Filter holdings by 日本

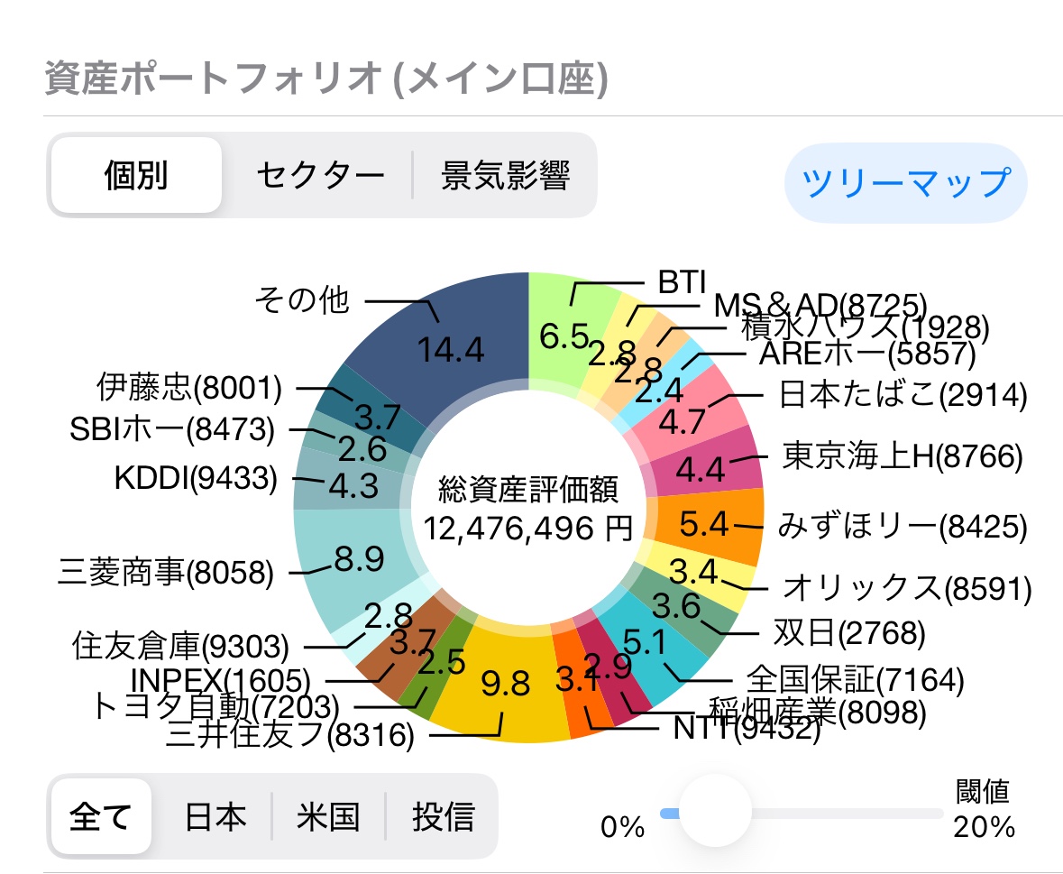215,817
